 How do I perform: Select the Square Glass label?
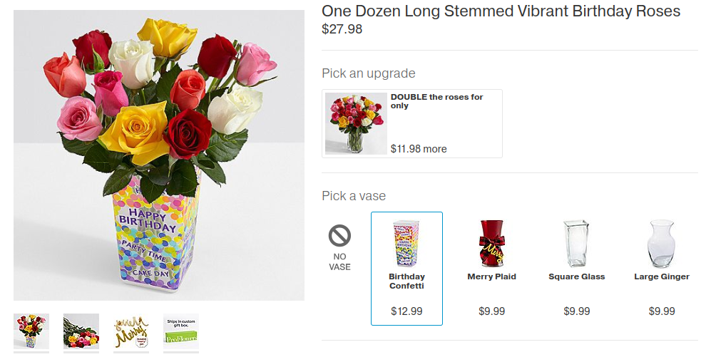pos(576,276)
